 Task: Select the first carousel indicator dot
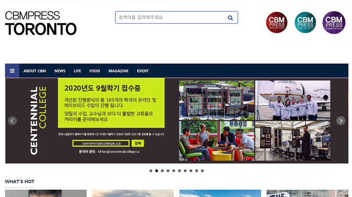(151, 171)
